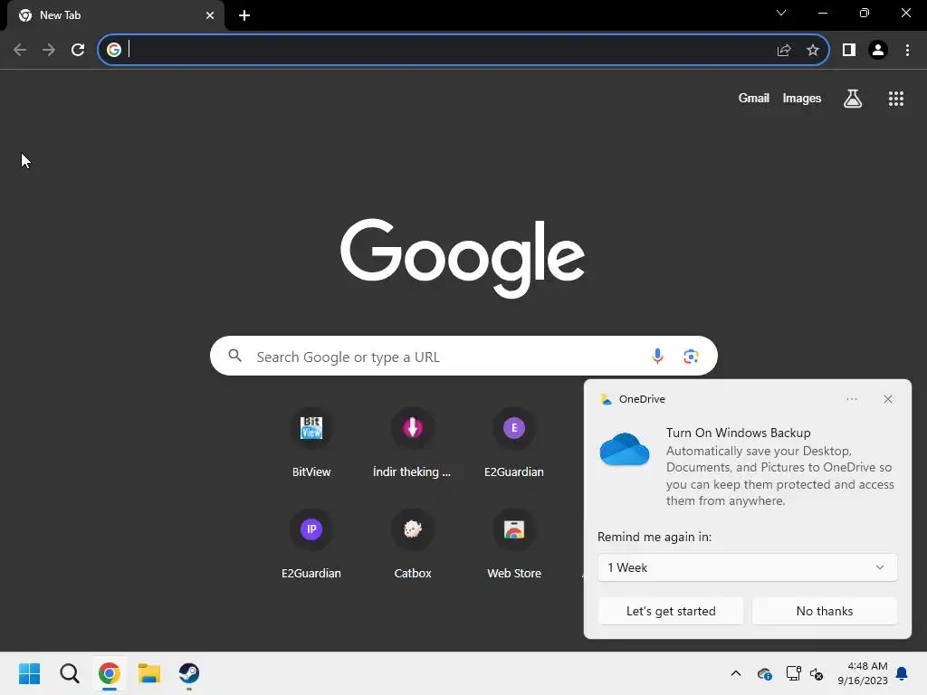This screenshot has width=927, height=695.
Task: Click Let's get started button
Action: pyautogui.click(x=671, y=611)
